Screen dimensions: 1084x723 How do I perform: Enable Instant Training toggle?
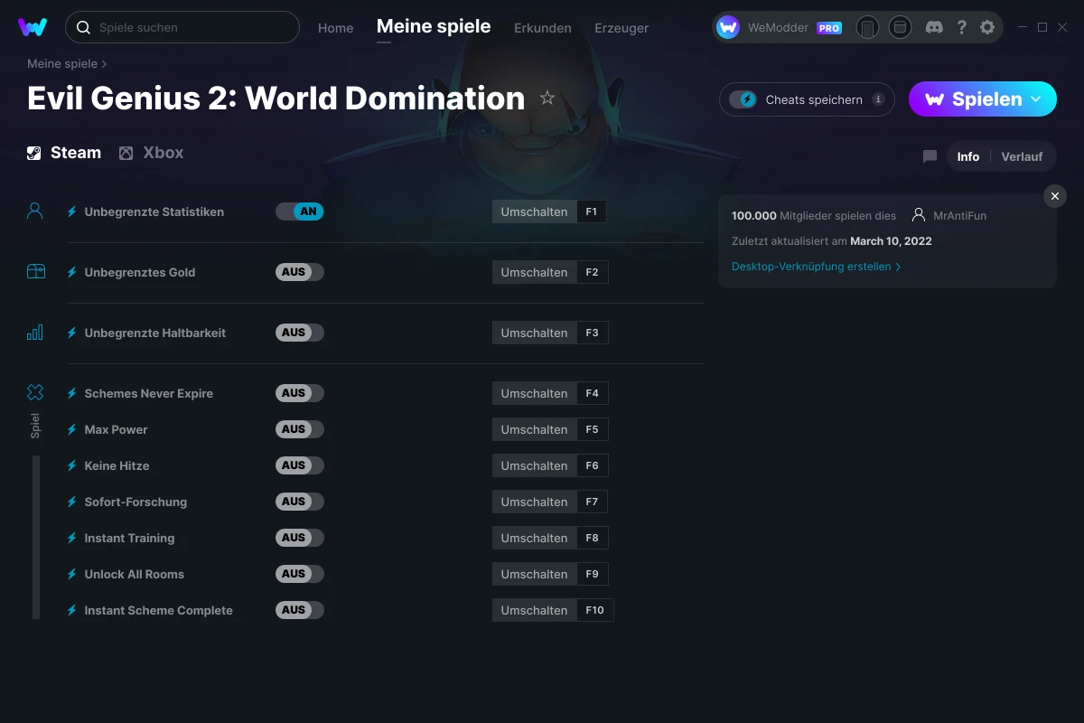tap(300, 538)
